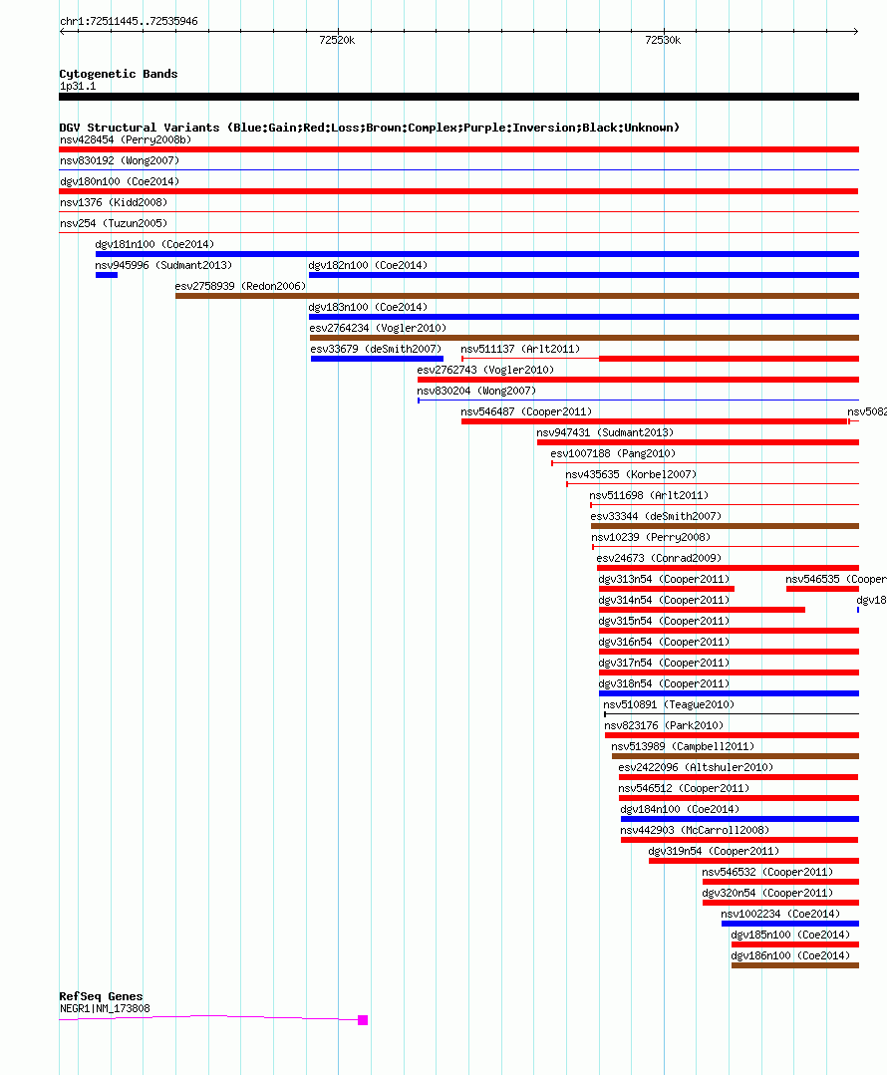Open the dgv180n100 (Coe2014) variant label
Screen dimensions: 887x1075
pos(120,181)
